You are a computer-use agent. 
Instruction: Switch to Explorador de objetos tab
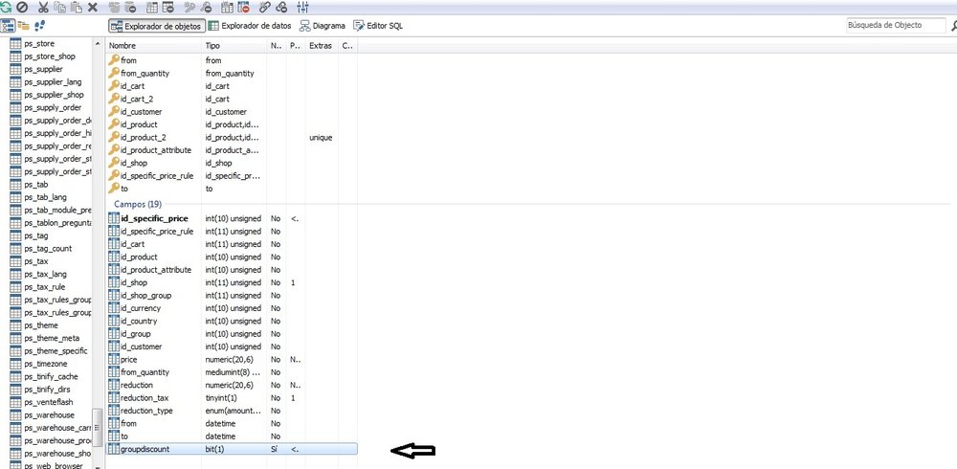coord(156,26)
